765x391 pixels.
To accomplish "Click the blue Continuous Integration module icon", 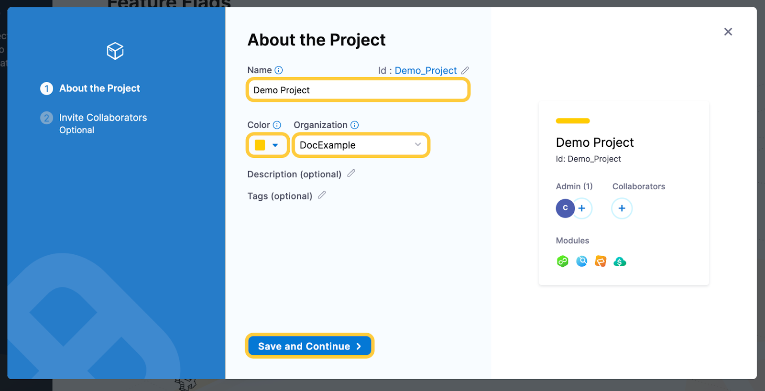I will [582, 261].
